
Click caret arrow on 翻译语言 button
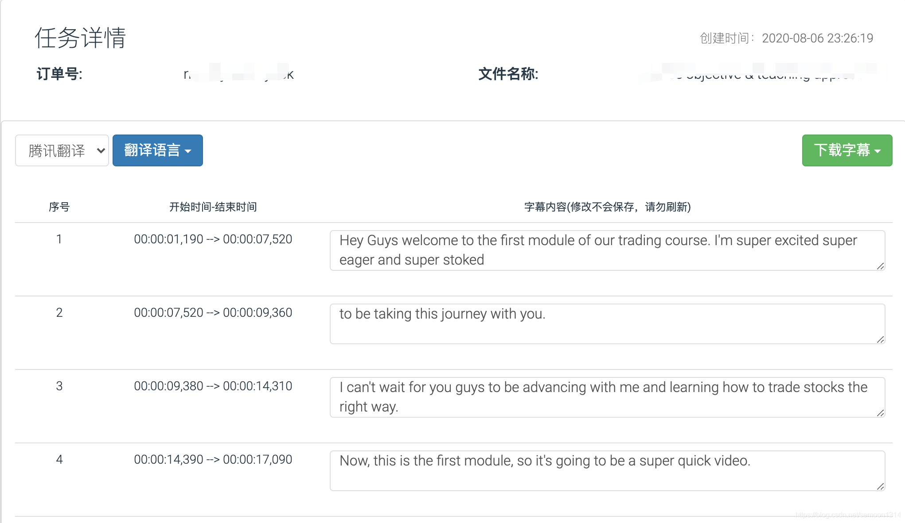pos(188,151)
